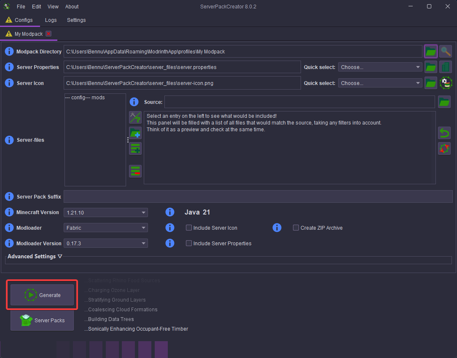Enable Include Server Properties checkbox
457x358 pixels.
[189, 243]
